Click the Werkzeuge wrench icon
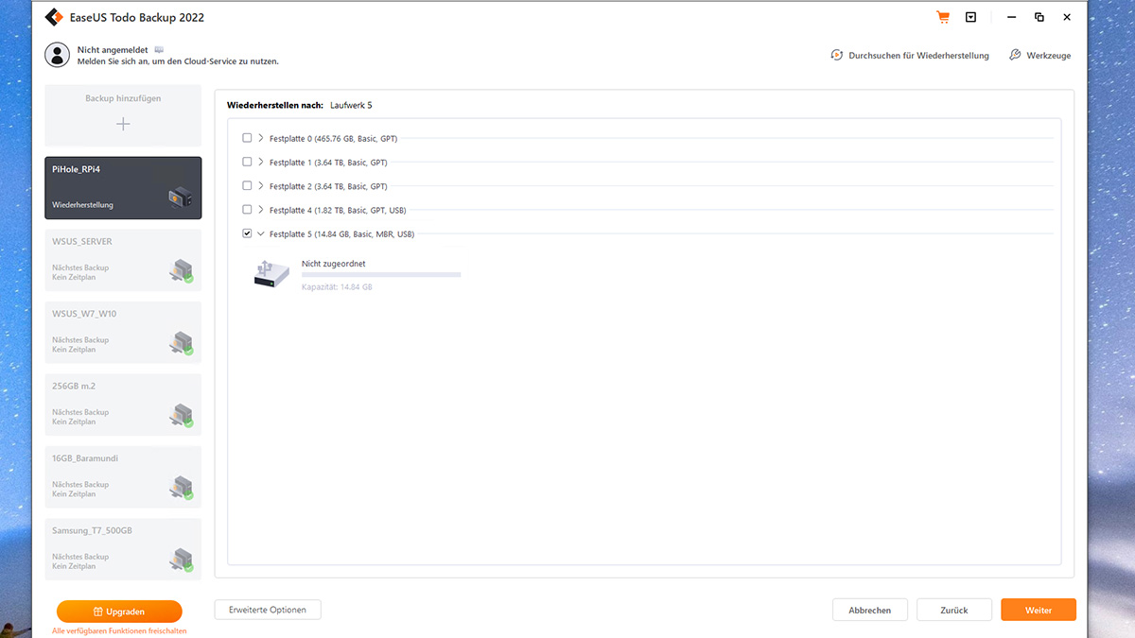The height and width of the screenshot is (638, 1135). click(1015, 55)
